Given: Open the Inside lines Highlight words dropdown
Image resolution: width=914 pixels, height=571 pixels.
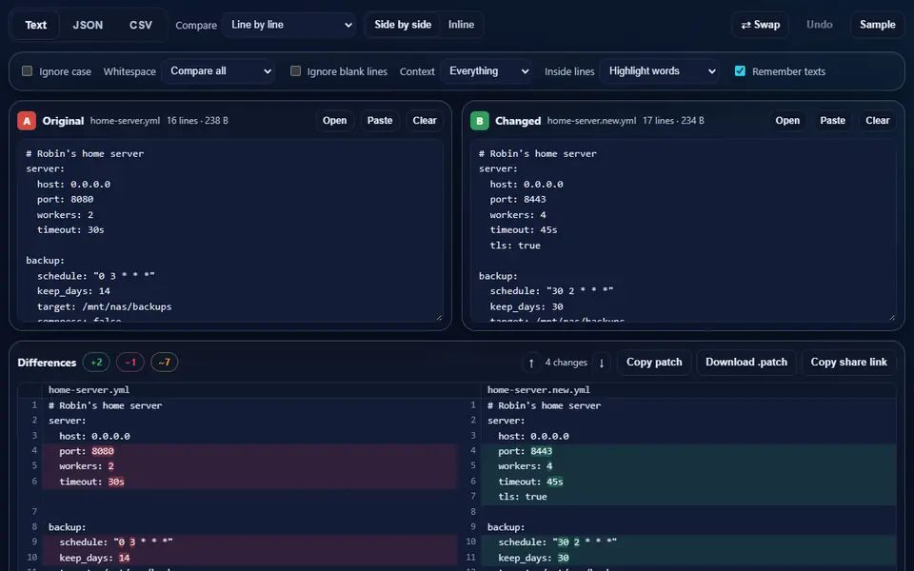Looking at the screenshot, I should point(659,71).
